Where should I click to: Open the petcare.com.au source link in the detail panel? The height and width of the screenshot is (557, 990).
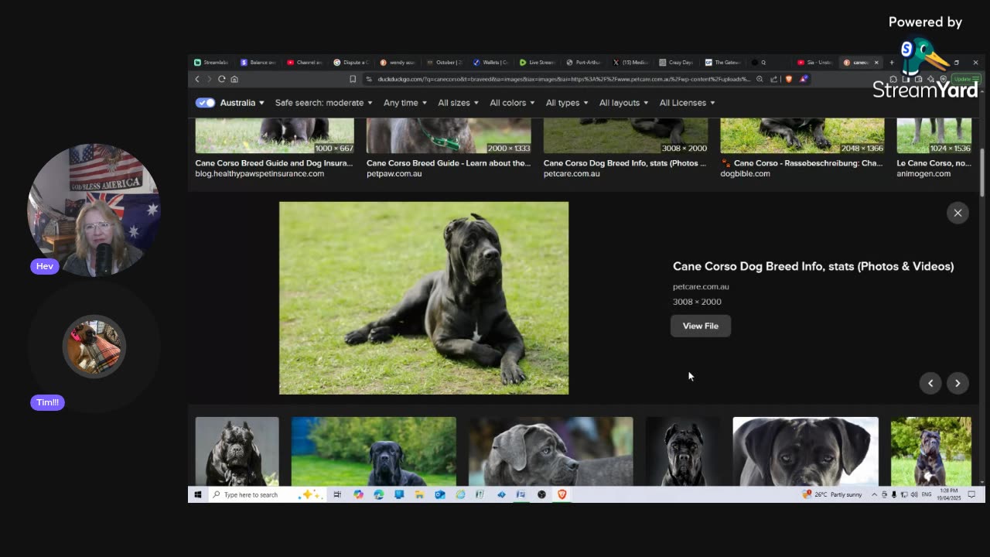(701, 286)
